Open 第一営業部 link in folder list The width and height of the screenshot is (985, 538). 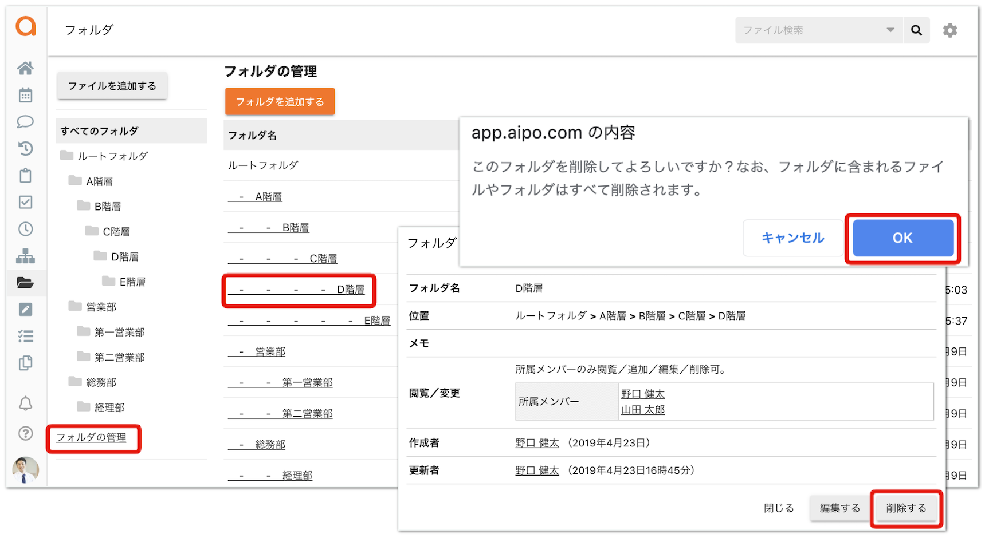tap(280, 382)
